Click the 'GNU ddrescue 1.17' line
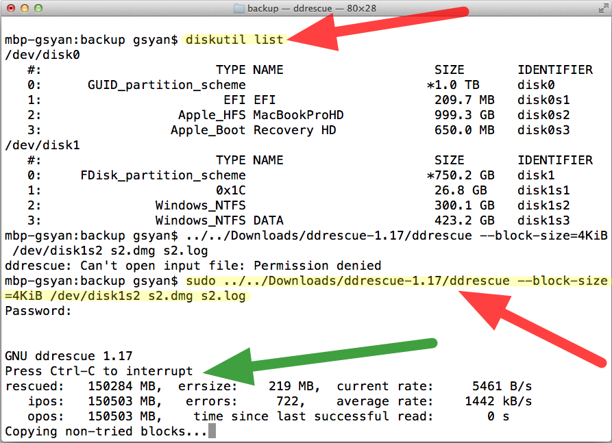612x443 pixels. [69, 356]
